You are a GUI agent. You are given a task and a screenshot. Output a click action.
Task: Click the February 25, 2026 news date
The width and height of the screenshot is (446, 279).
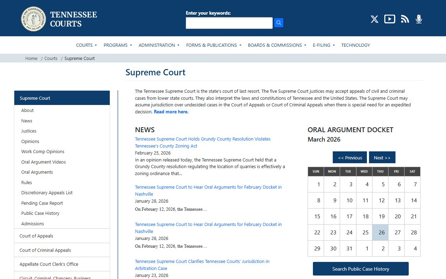(x=153, y=153)
